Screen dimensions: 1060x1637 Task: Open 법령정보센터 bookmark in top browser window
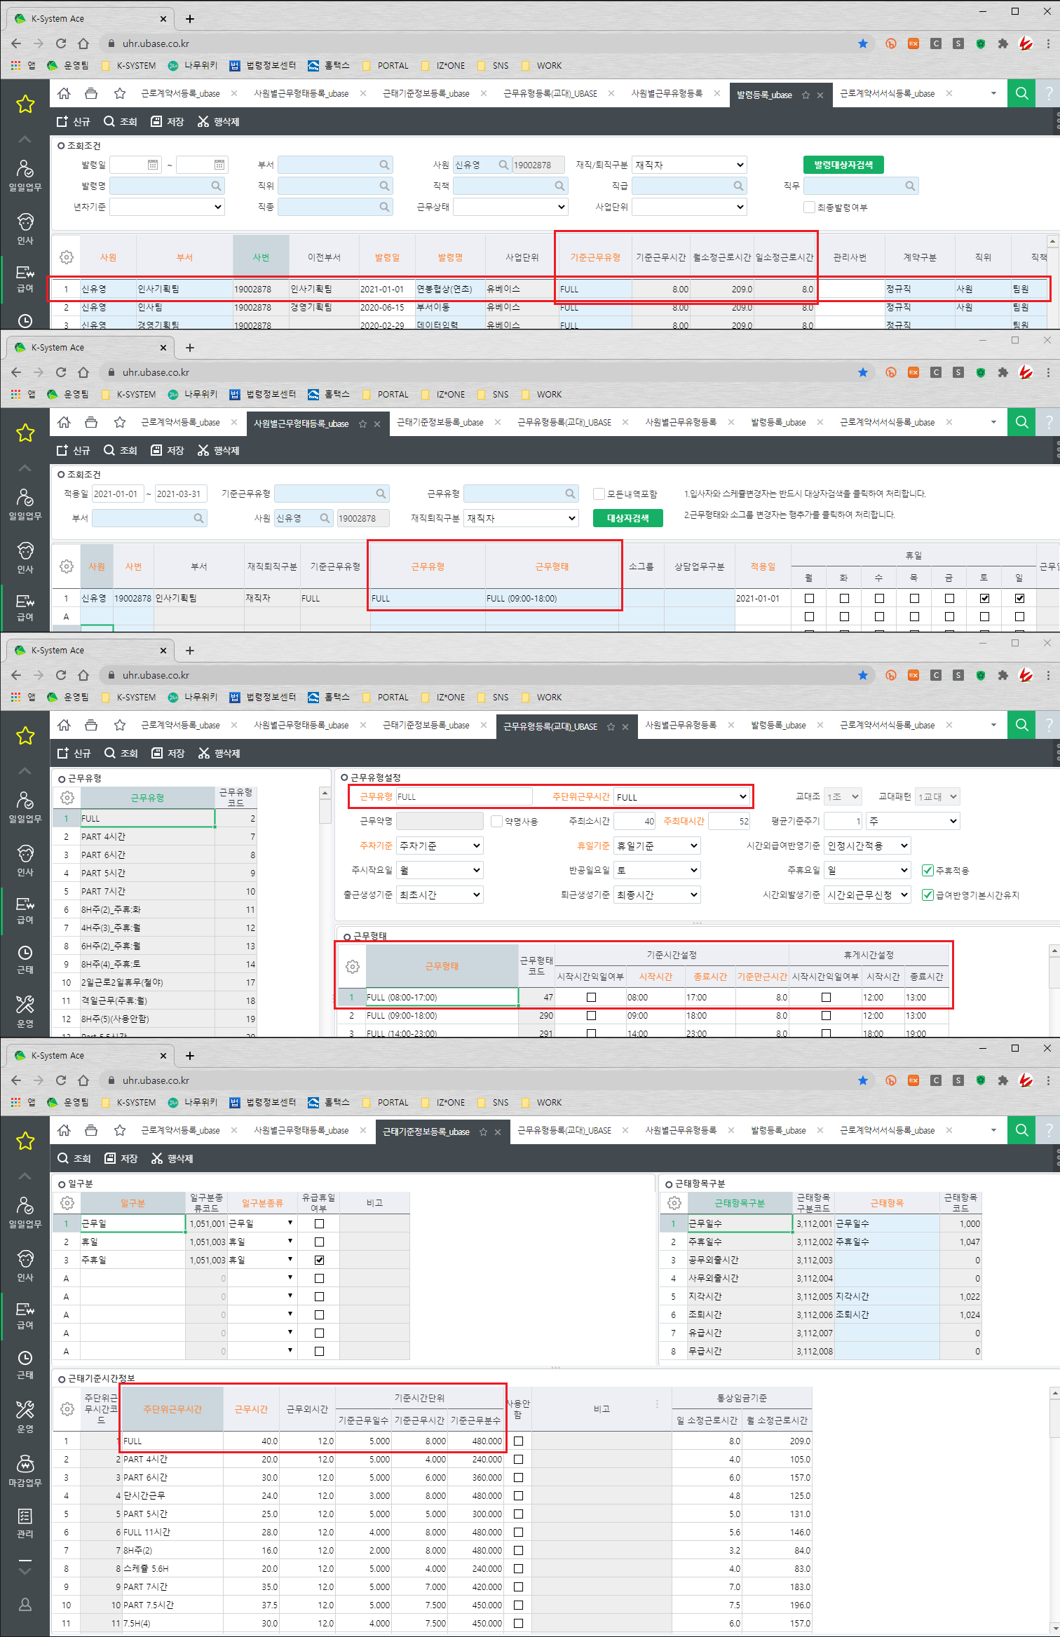[x=263, y=65]
